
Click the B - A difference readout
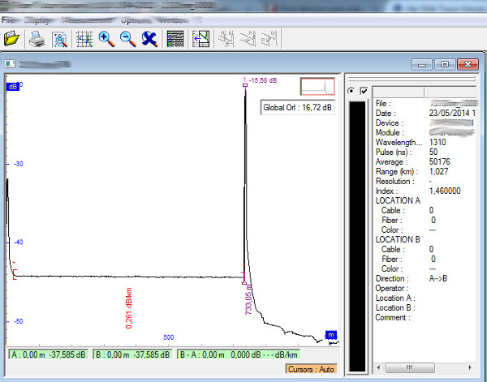239,354
